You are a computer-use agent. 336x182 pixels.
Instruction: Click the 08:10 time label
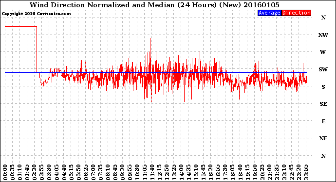point(108,172)
